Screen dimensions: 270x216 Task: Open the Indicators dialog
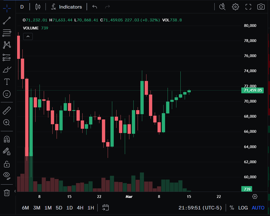66,7
